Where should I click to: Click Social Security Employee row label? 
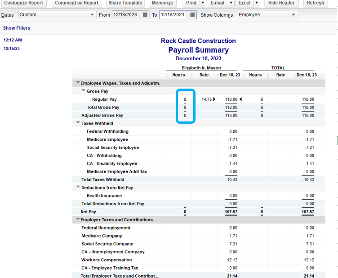pos(113,148)
